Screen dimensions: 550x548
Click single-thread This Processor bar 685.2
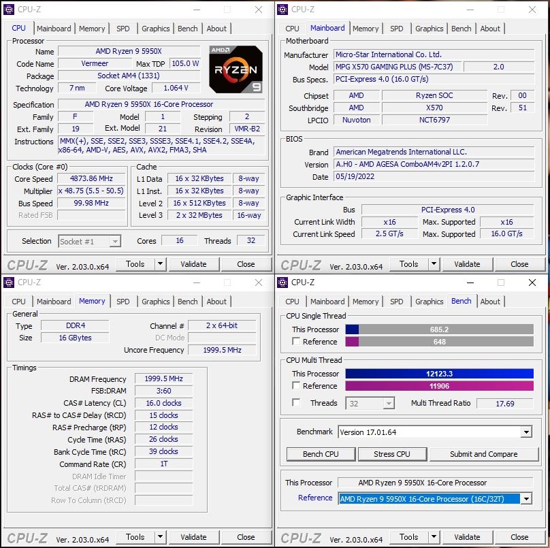click(x=439, y=329)
